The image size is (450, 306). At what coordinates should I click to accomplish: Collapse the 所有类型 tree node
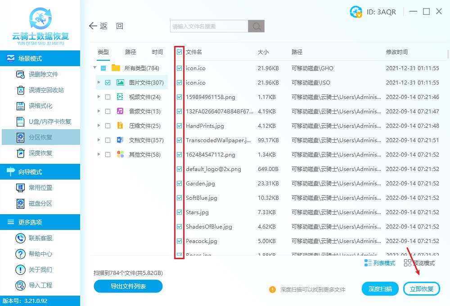[94, 67]
